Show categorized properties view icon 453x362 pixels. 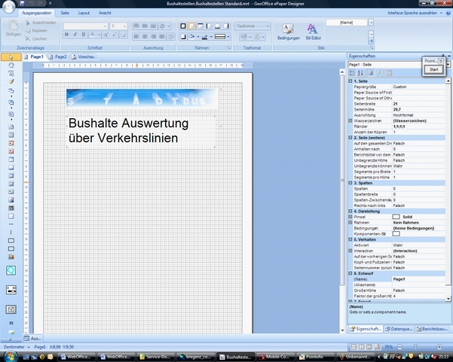[x=353, y=73]
